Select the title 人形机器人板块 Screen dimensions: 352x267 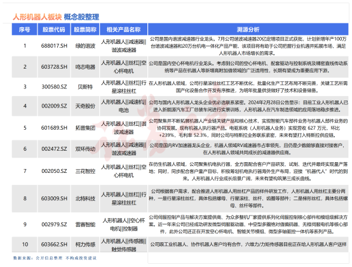point(37,17)
